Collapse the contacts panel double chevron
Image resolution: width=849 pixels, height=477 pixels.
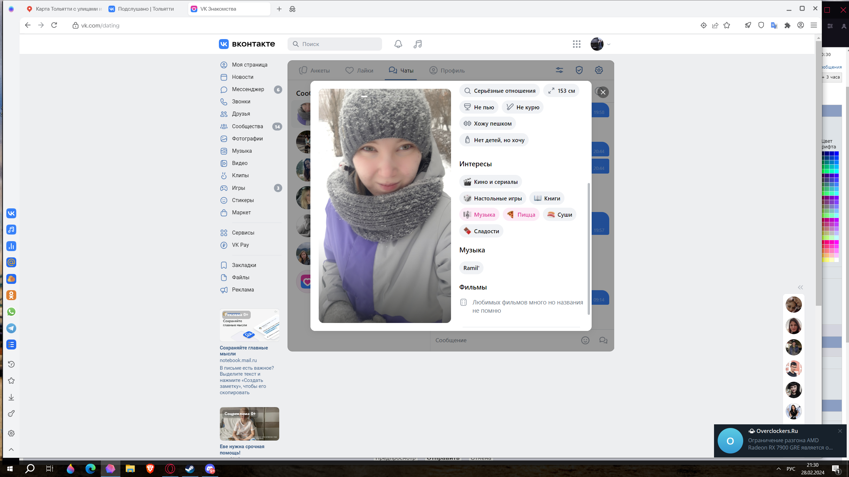click(800, 287)
